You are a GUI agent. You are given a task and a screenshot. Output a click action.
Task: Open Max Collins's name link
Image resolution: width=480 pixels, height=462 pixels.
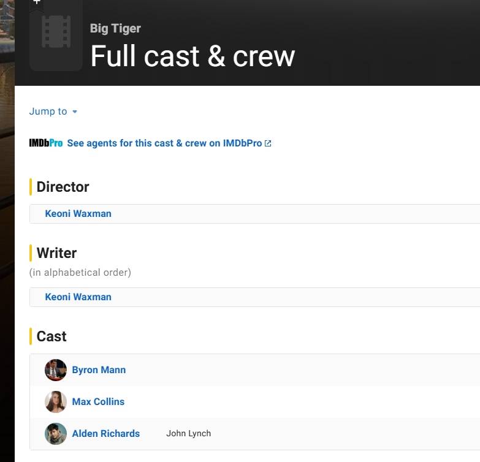[x=98, y=402]
